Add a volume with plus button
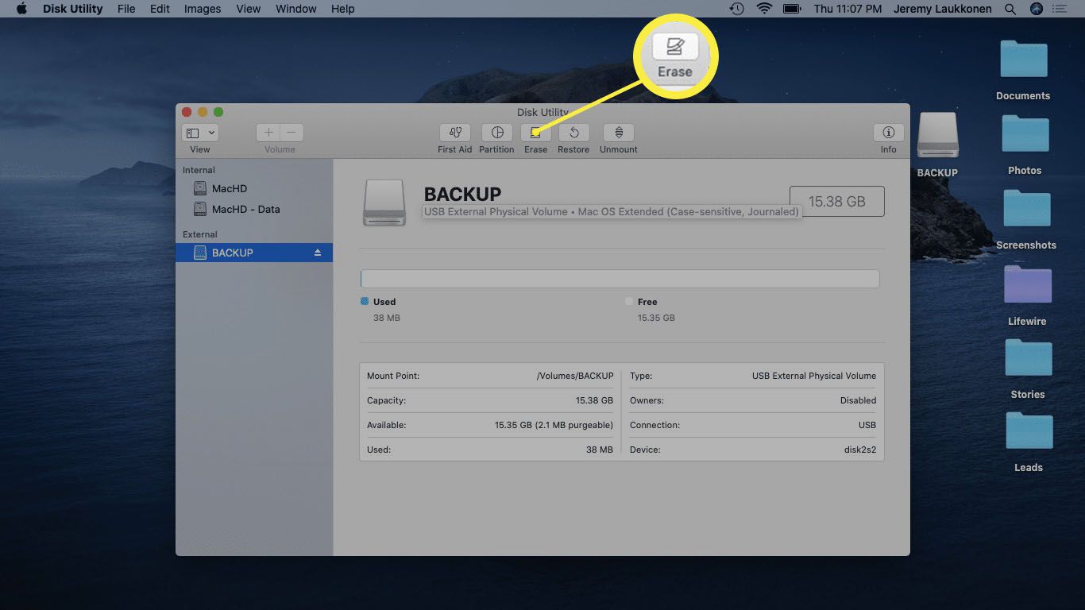 (x=268, y=133)
